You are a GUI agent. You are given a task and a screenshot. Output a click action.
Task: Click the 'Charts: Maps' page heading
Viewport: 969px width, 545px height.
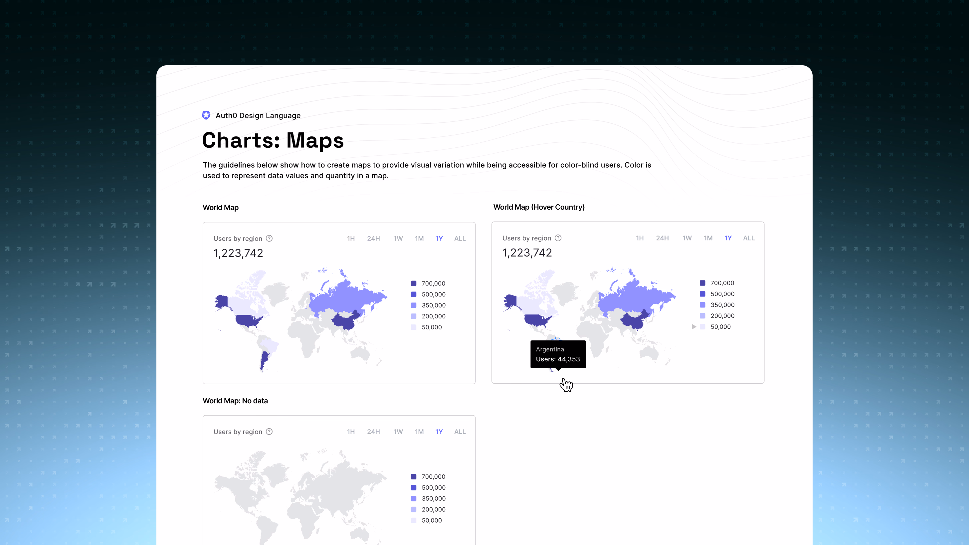click(273, 140)
